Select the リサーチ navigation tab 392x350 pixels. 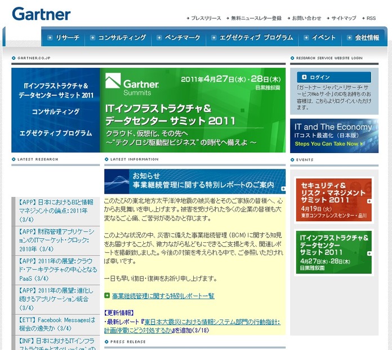point(64,38)
